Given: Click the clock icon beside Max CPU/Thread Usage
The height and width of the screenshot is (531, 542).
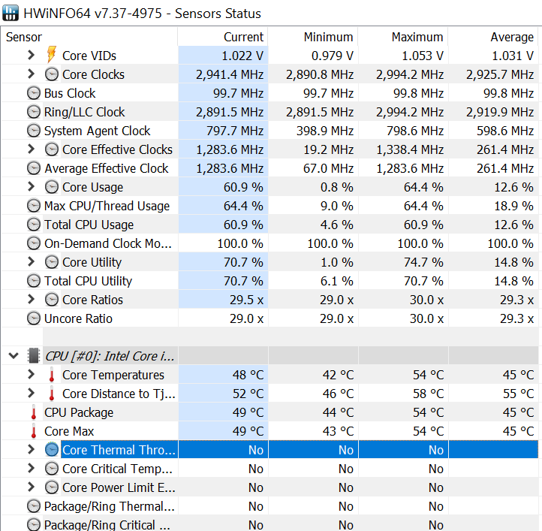Looking at the screenshot, I should tap(34, 206).
